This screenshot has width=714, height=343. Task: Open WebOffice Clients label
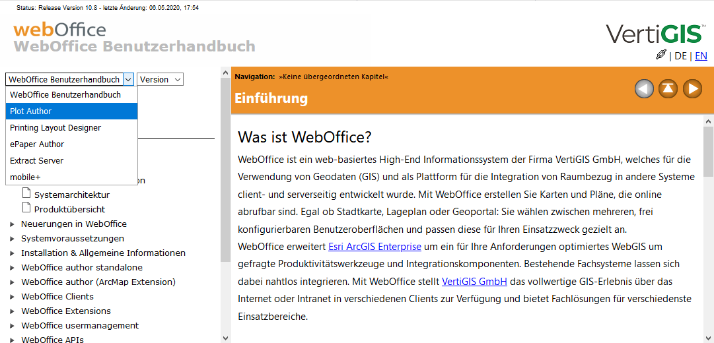pos(57,297)
